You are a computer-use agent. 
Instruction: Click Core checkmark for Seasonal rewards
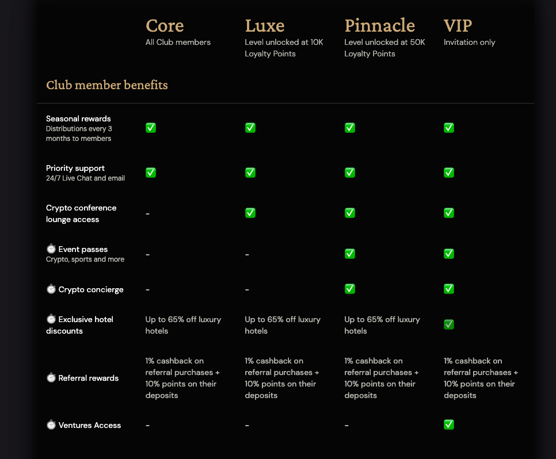coord(151,128)
